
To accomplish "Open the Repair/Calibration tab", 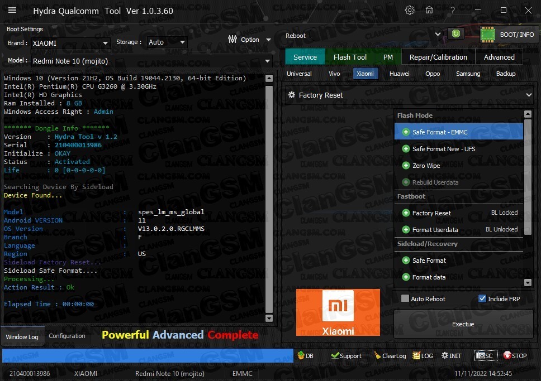I will [438, 57].
